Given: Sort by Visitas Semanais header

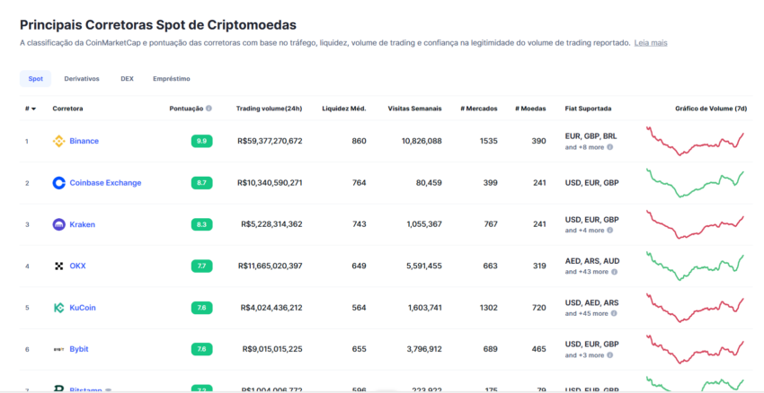Looking at the screenshot, I should [x=414, y=109].
